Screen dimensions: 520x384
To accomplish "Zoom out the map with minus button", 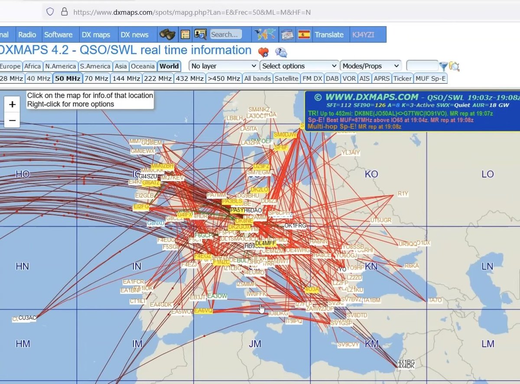I will click(x=12, y=120).
